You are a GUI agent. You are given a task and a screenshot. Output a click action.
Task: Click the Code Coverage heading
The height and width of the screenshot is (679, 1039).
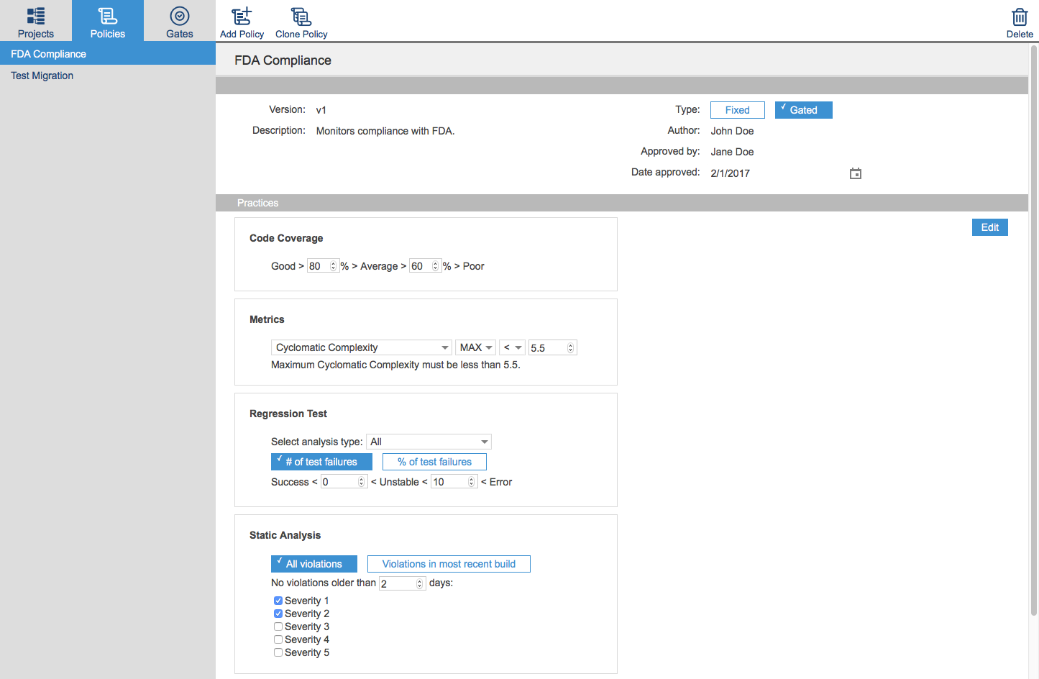coord(286,238)
